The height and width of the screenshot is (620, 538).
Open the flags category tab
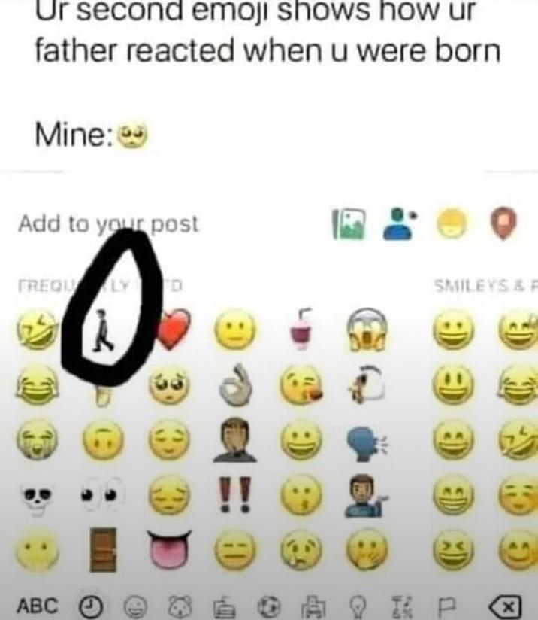pos(447,606)
